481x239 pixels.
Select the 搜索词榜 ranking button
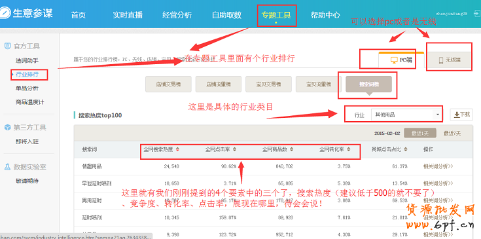click(x=368, y=84)
